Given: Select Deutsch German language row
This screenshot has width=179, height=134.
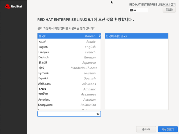Looking at the screenshot, I should coord(69,57).
